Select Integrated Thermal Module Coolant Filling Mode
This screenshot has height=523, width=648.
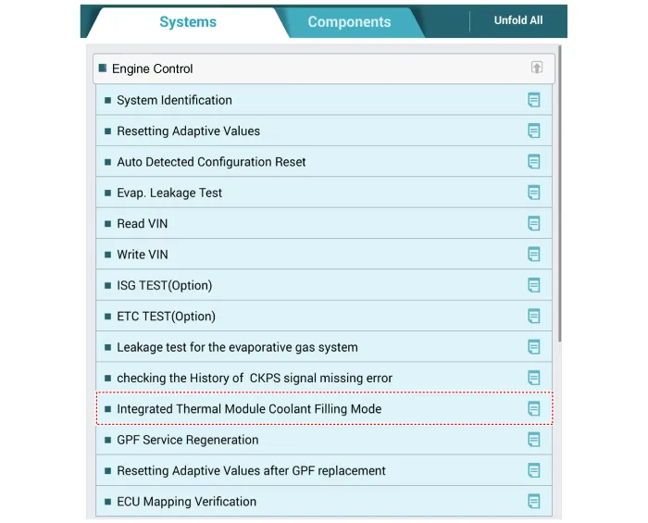coord(249,409)
